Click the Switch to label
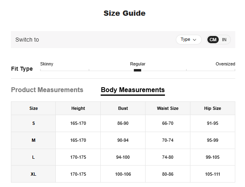 (27, 40)
